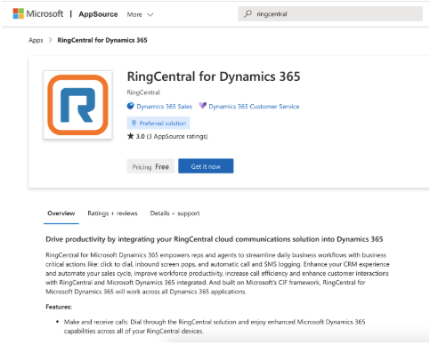Image resolution: width=430 pixels, height=345 pixels.
Task: Select RingCentral for Dynamics 365 breadcrumb text
Action: 102,40
